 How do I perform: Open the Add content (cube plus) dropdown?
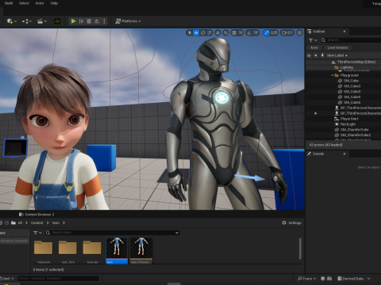click(12, 21)
